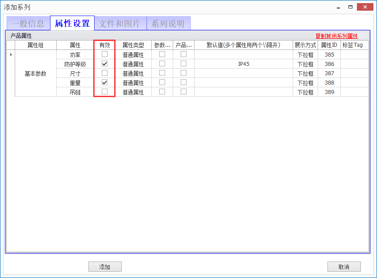Select the 属性设置 tab
The height and width of the screenshot is (278, 377).
(x=72, y=23)
